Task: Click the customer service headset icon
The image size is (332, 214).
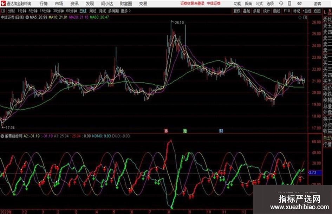Action: tap(281, 4)
